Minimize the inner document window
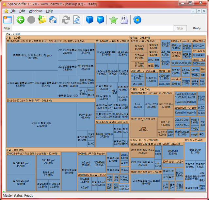209x200 pixels. (x=193, y=11)
